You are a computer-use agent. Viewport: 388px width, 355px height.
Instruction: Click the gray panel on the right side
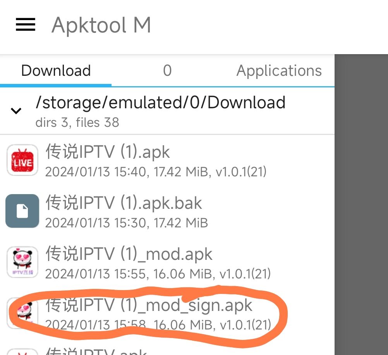361,204
